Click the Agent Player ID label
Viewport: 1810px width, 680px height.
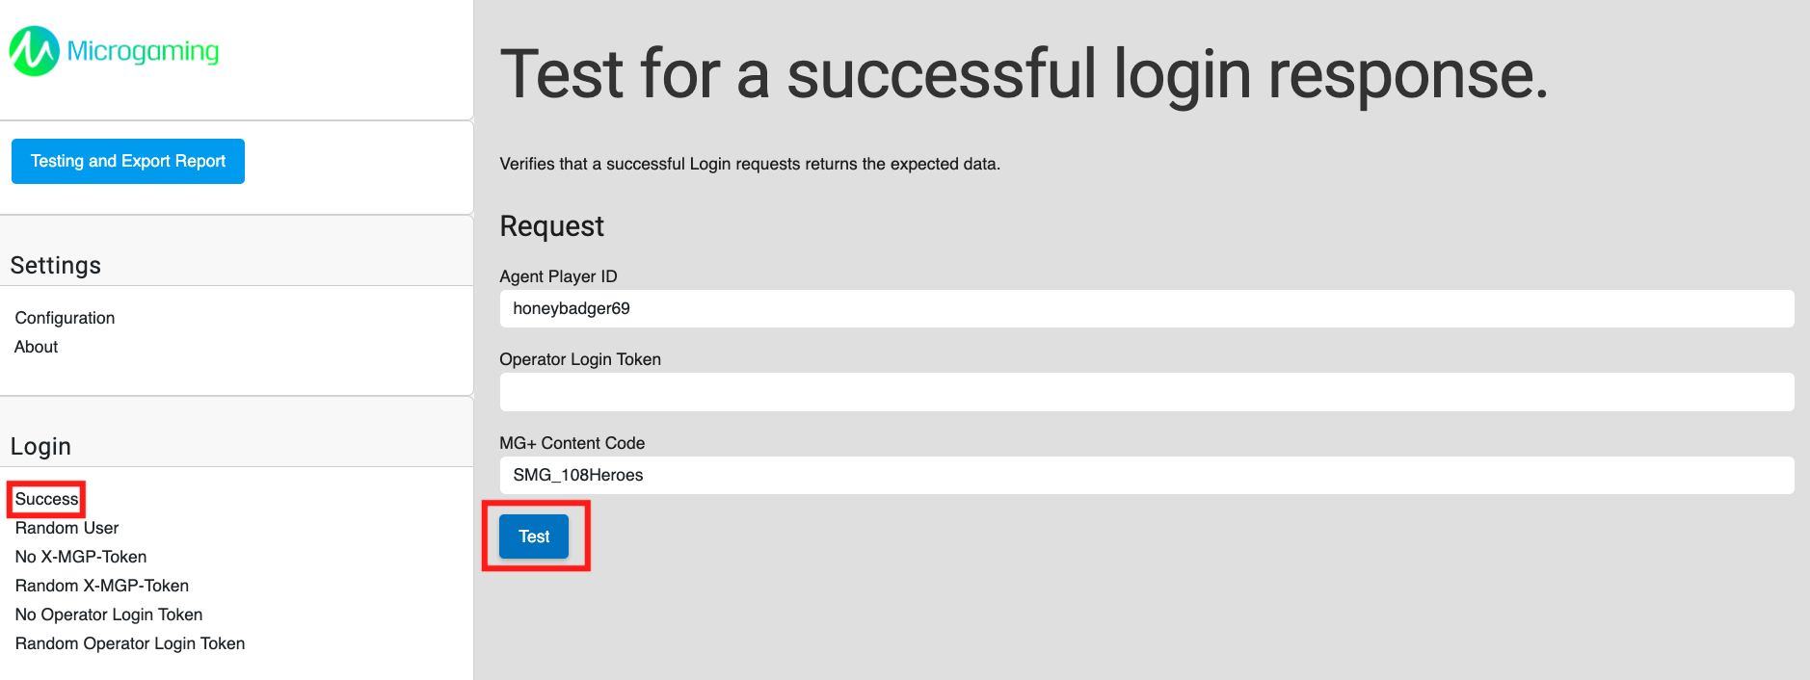tap(558, 276)
